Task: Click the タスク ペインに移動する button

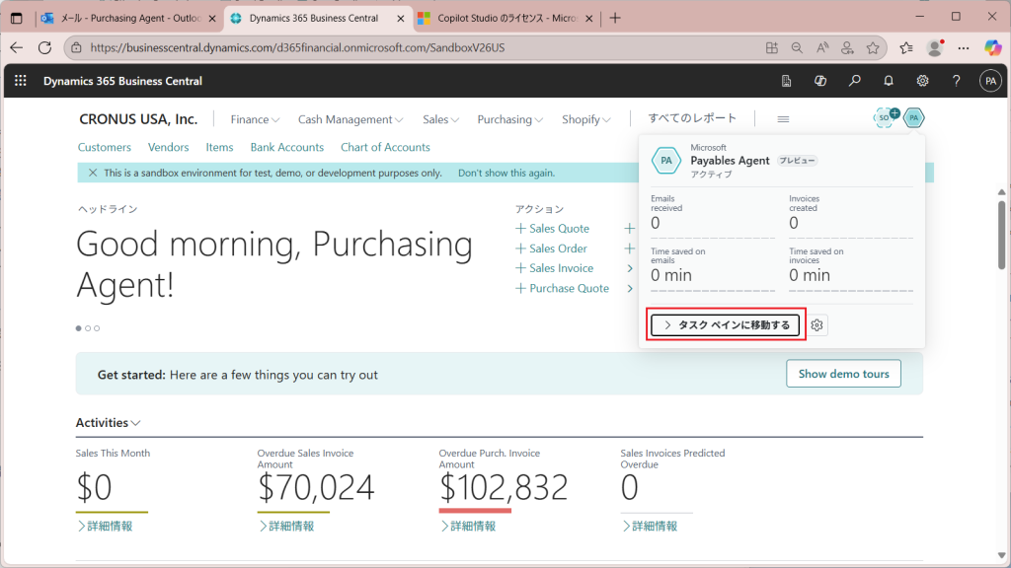Action: pos(726,325)
